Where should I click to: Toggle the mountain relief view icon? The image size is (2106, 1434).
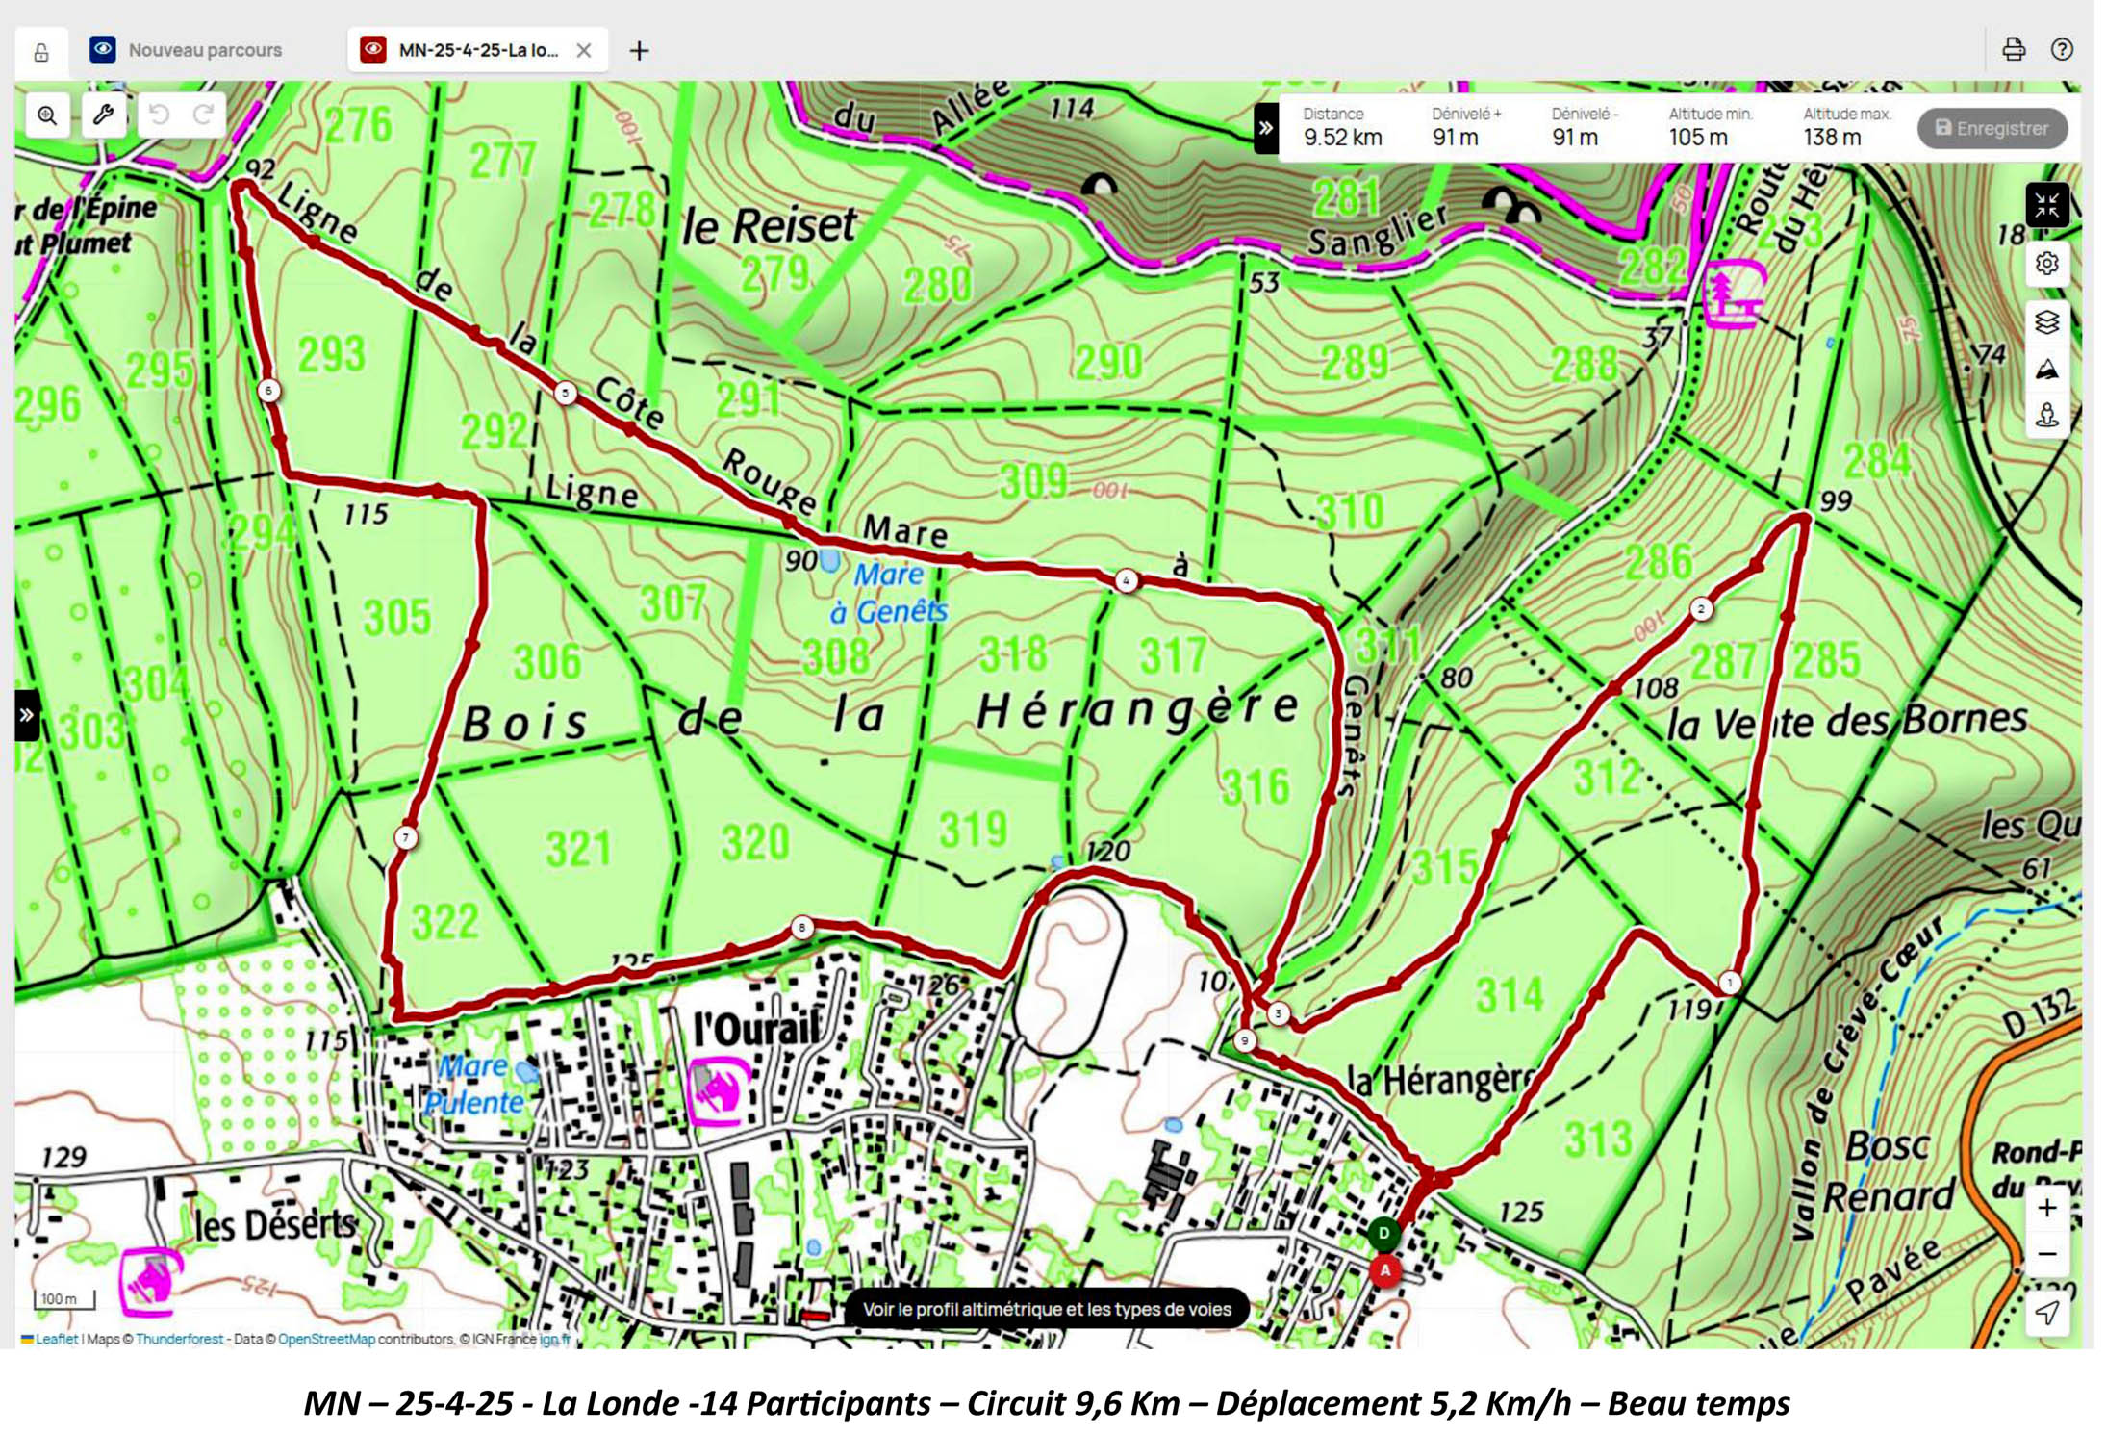(x=2046, y=370)
